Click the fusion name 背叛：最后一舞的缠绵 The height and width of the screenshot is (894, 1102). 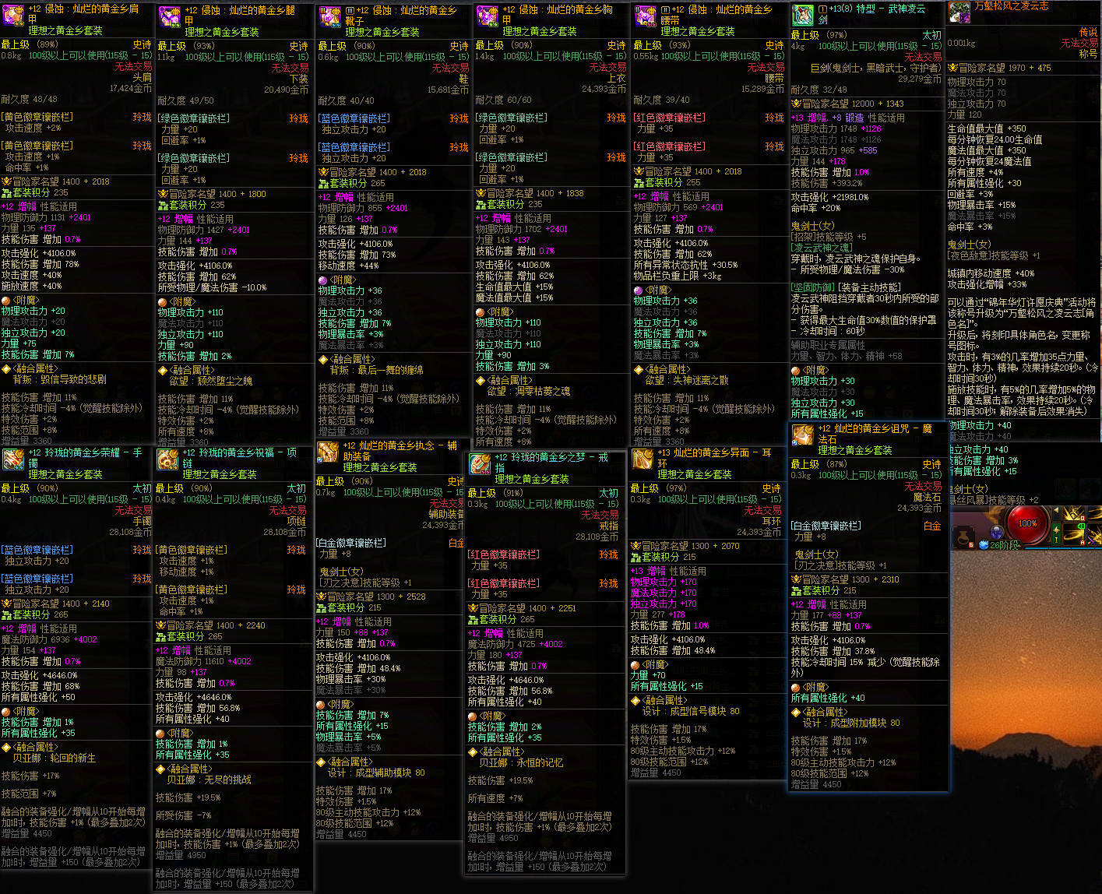(x=377, y=371)
